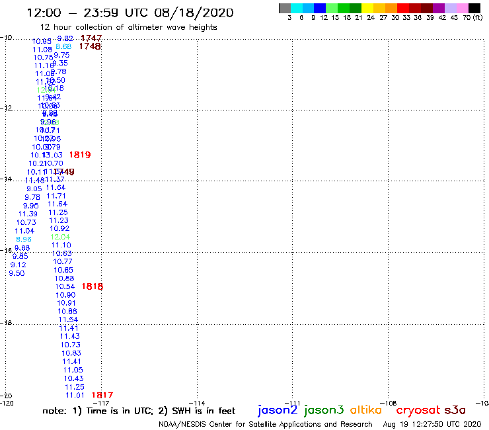This screenshot has height=430, width=489.
Task: Click the wave height value '11.39'
Action: click(28, 214)
